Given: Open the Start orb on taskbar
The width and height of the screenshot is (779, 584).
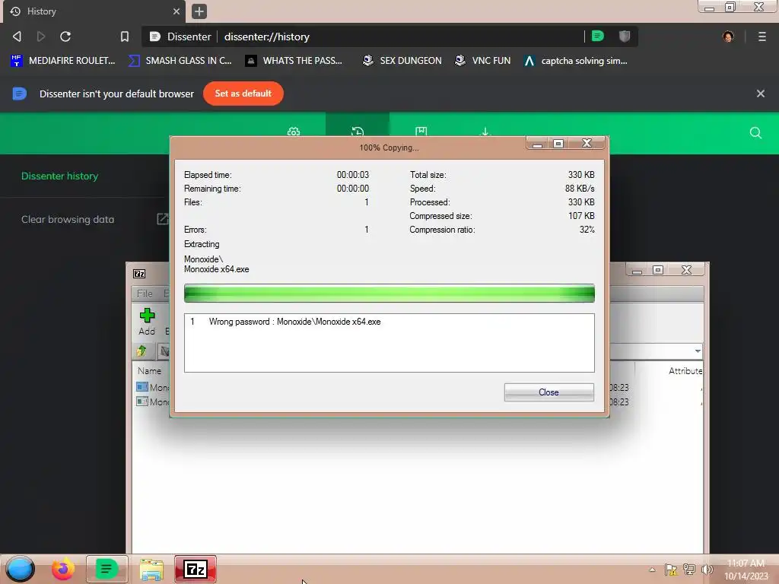Looking at the screenshot, I should click(x=20, y=569).
